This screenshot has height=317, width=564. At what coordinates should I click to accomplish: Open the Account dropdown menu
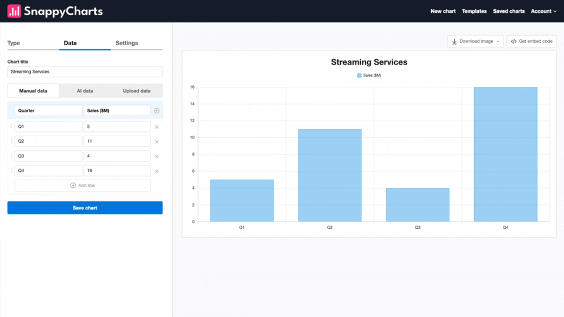[x=543, y=11]
